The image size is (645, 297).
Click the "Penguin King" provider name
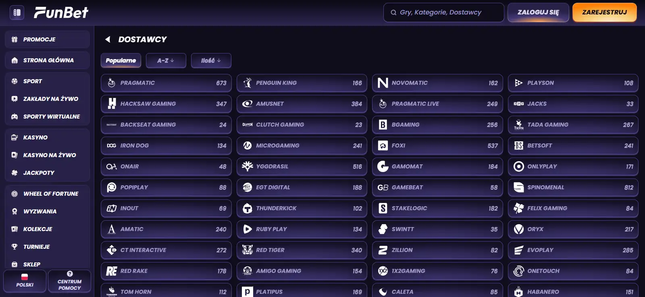[277, 83]
